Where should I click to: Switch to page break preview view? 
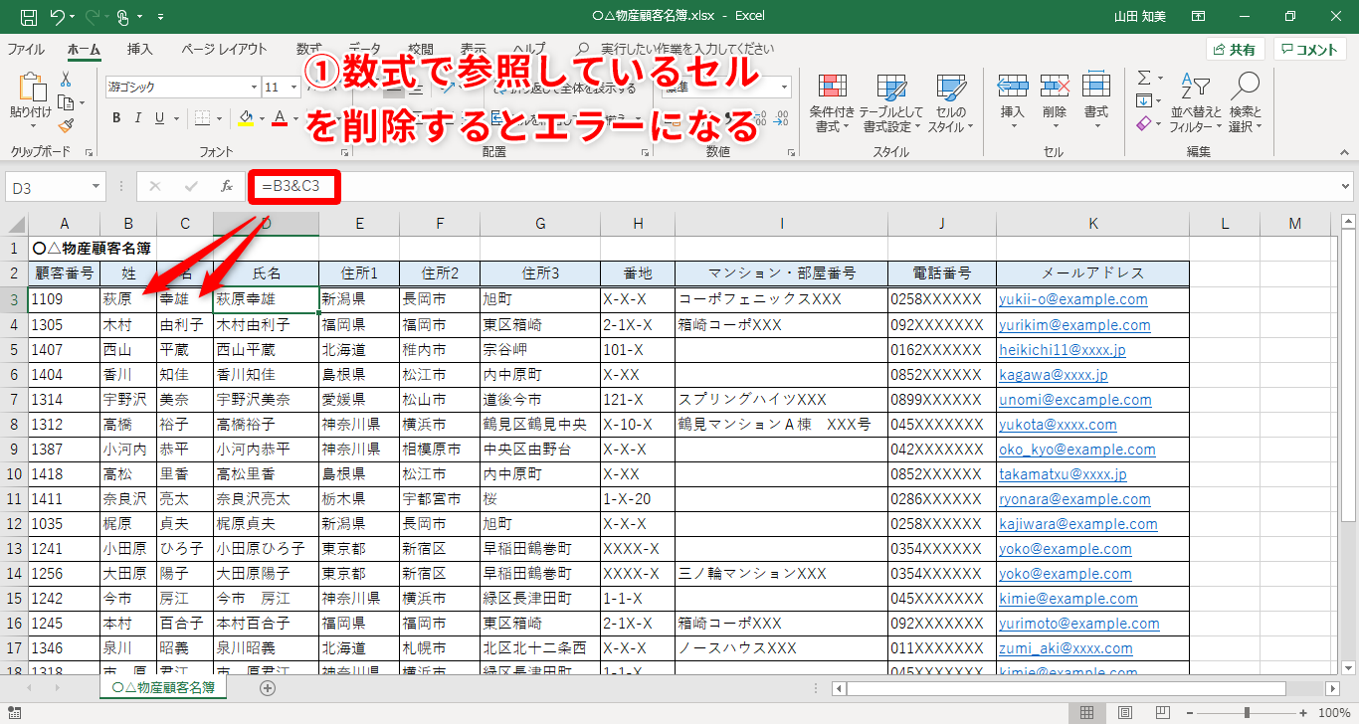1161,712
